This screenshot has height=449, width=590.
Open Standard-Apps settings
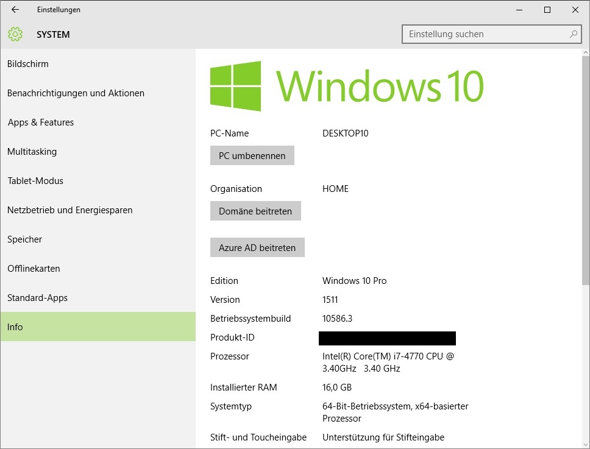pos(37,297)
